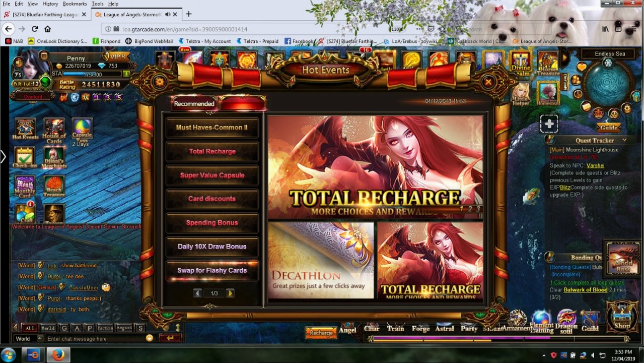Open the World Boss icon

[622, 258]
